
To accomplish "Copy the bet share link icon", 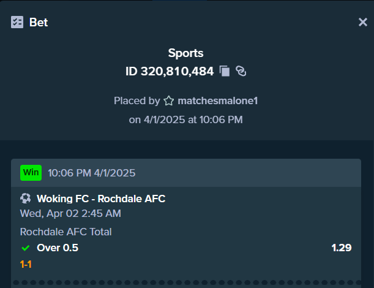I will (x=241, y=71).
